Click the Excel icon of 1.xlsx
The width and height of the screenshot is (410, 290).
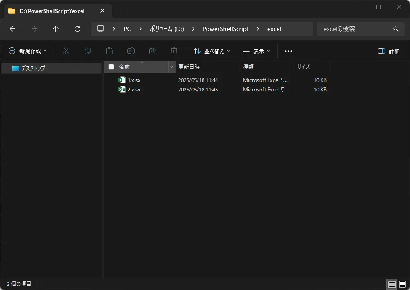pos(122,80)
